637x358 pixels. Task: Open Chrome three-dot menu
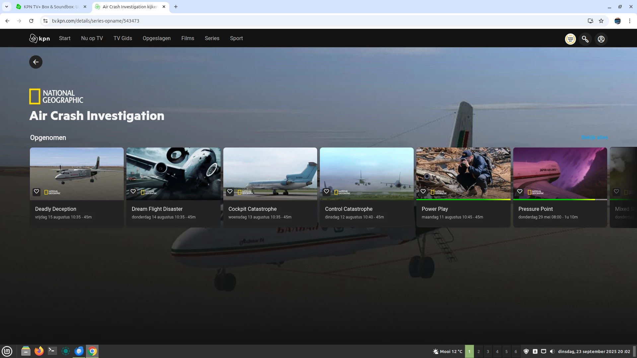pyautogui.click(x=629, y=21)
